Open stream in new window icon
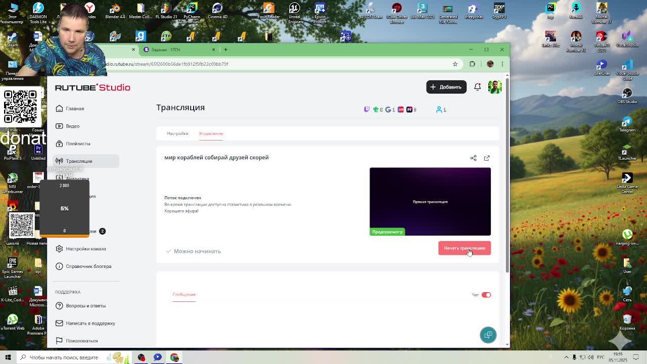647x364 pixels. 487,158
